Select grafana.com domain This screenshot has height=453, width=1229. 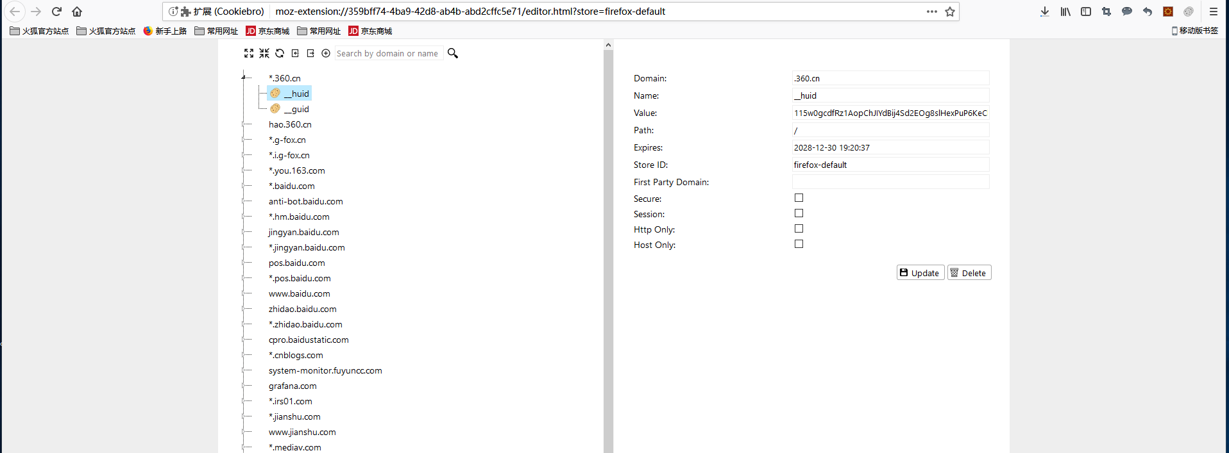click(292, 386)
